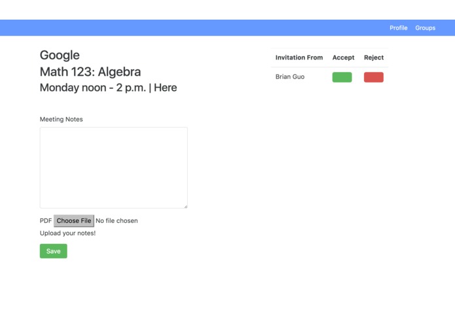Screen dimensions: 455x323
Task: Select 'Monday noon - 2 p.m. | Here' text
Action: point(108,88)
